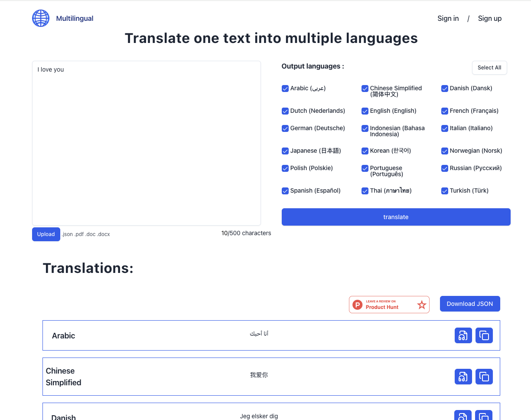Open the Sign up page
Viewport: 531px width, 420px height.
tap(490, 18)
